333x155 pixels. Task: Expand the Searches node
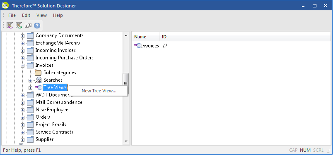click(30, 80)
